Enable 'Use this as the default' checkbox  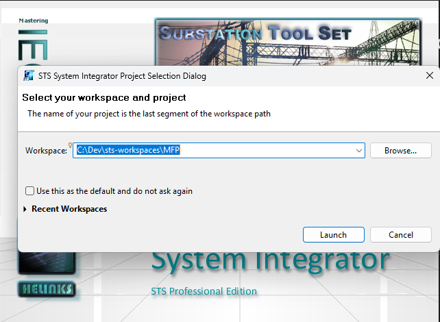[29, 191]
